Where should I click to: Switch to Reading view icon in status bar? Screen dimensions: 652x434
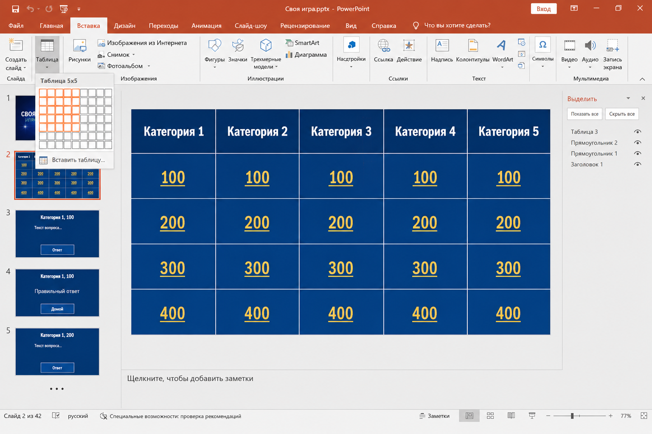(511, 416)
